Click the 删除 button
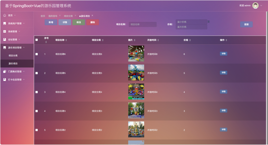 coord(93,22)
